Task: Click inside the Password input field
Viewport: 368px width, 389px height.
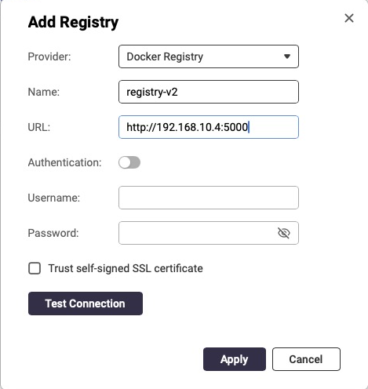Action: pyautogui.click(x=196, y=233)
